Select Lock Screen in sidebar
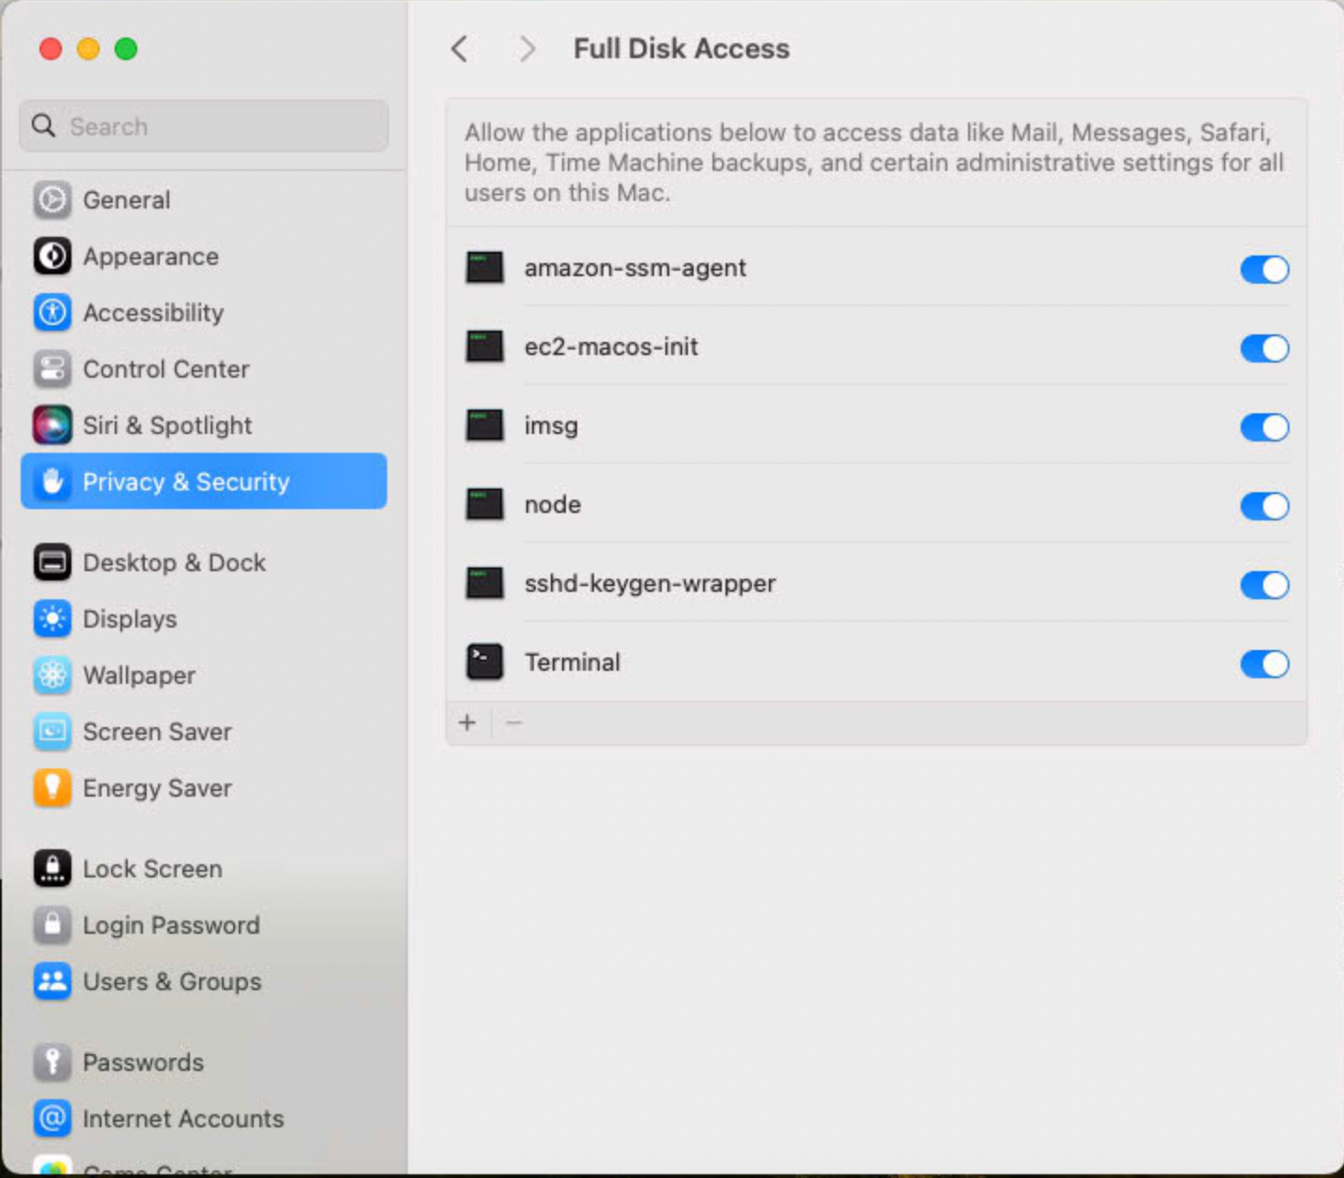 point(152,869)
